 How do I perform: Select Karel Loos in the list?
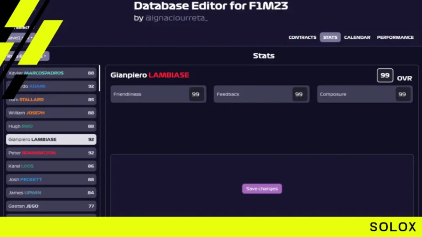click(51, 166)
